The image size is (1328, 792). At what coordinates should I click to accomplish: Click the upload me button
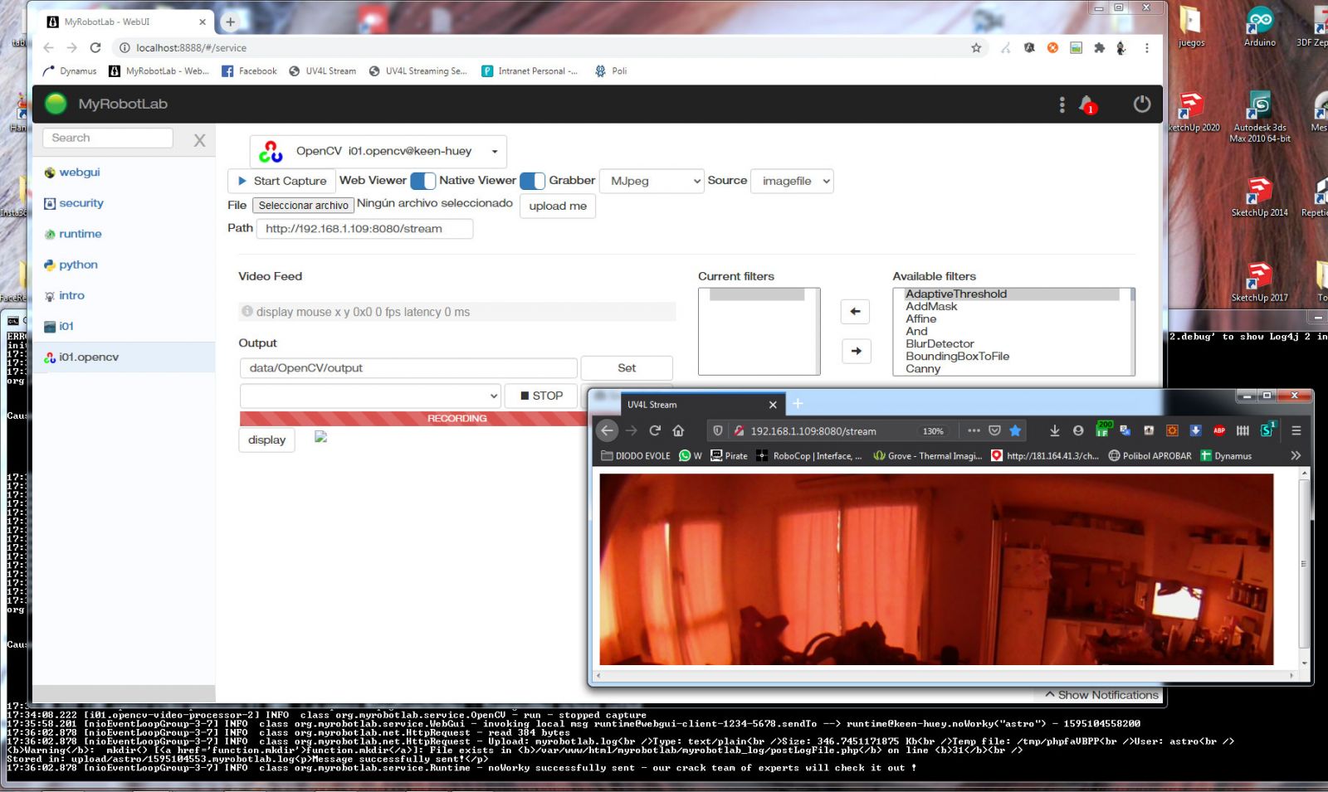pos(558,206)
